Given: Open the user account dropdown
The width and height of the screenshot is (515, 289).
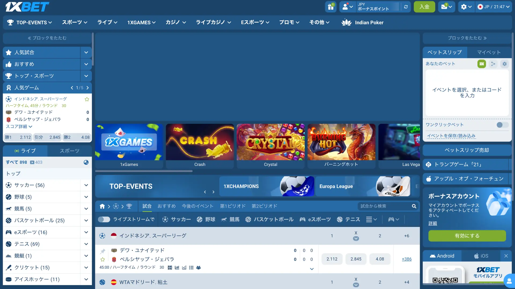Looking at the screenshot, I should pos(348,7).
